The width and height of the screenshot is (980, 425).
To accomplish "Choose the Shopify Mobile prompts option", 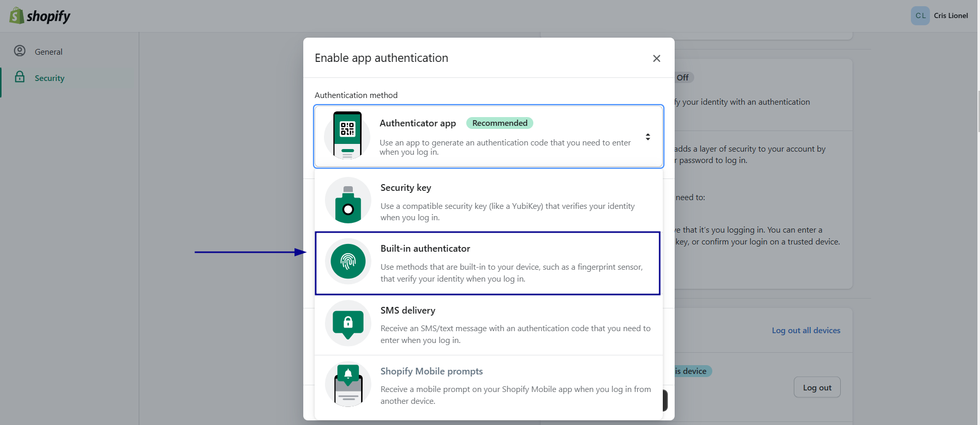I will (x=488, y=386).
